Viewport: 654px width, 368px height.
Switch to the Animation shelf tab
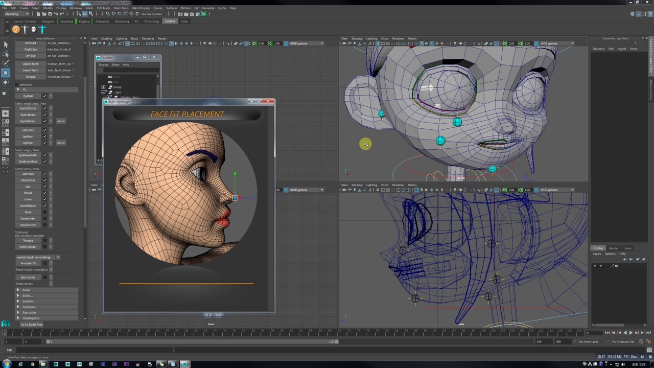pyautogui.click(x=102, y=21)
